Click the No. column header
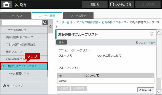This screenshot has height=95, width=162. pyautogui.click(x=71, y=76)
